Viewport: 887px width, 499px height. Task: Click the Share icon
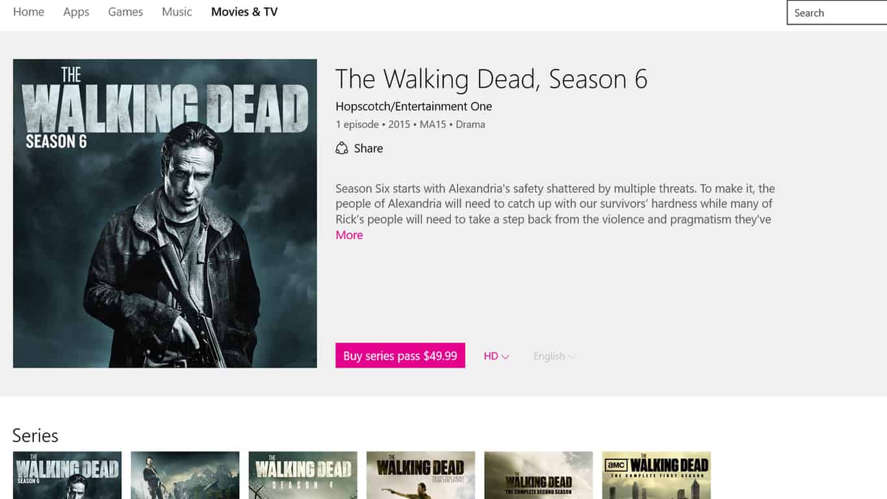342,148
